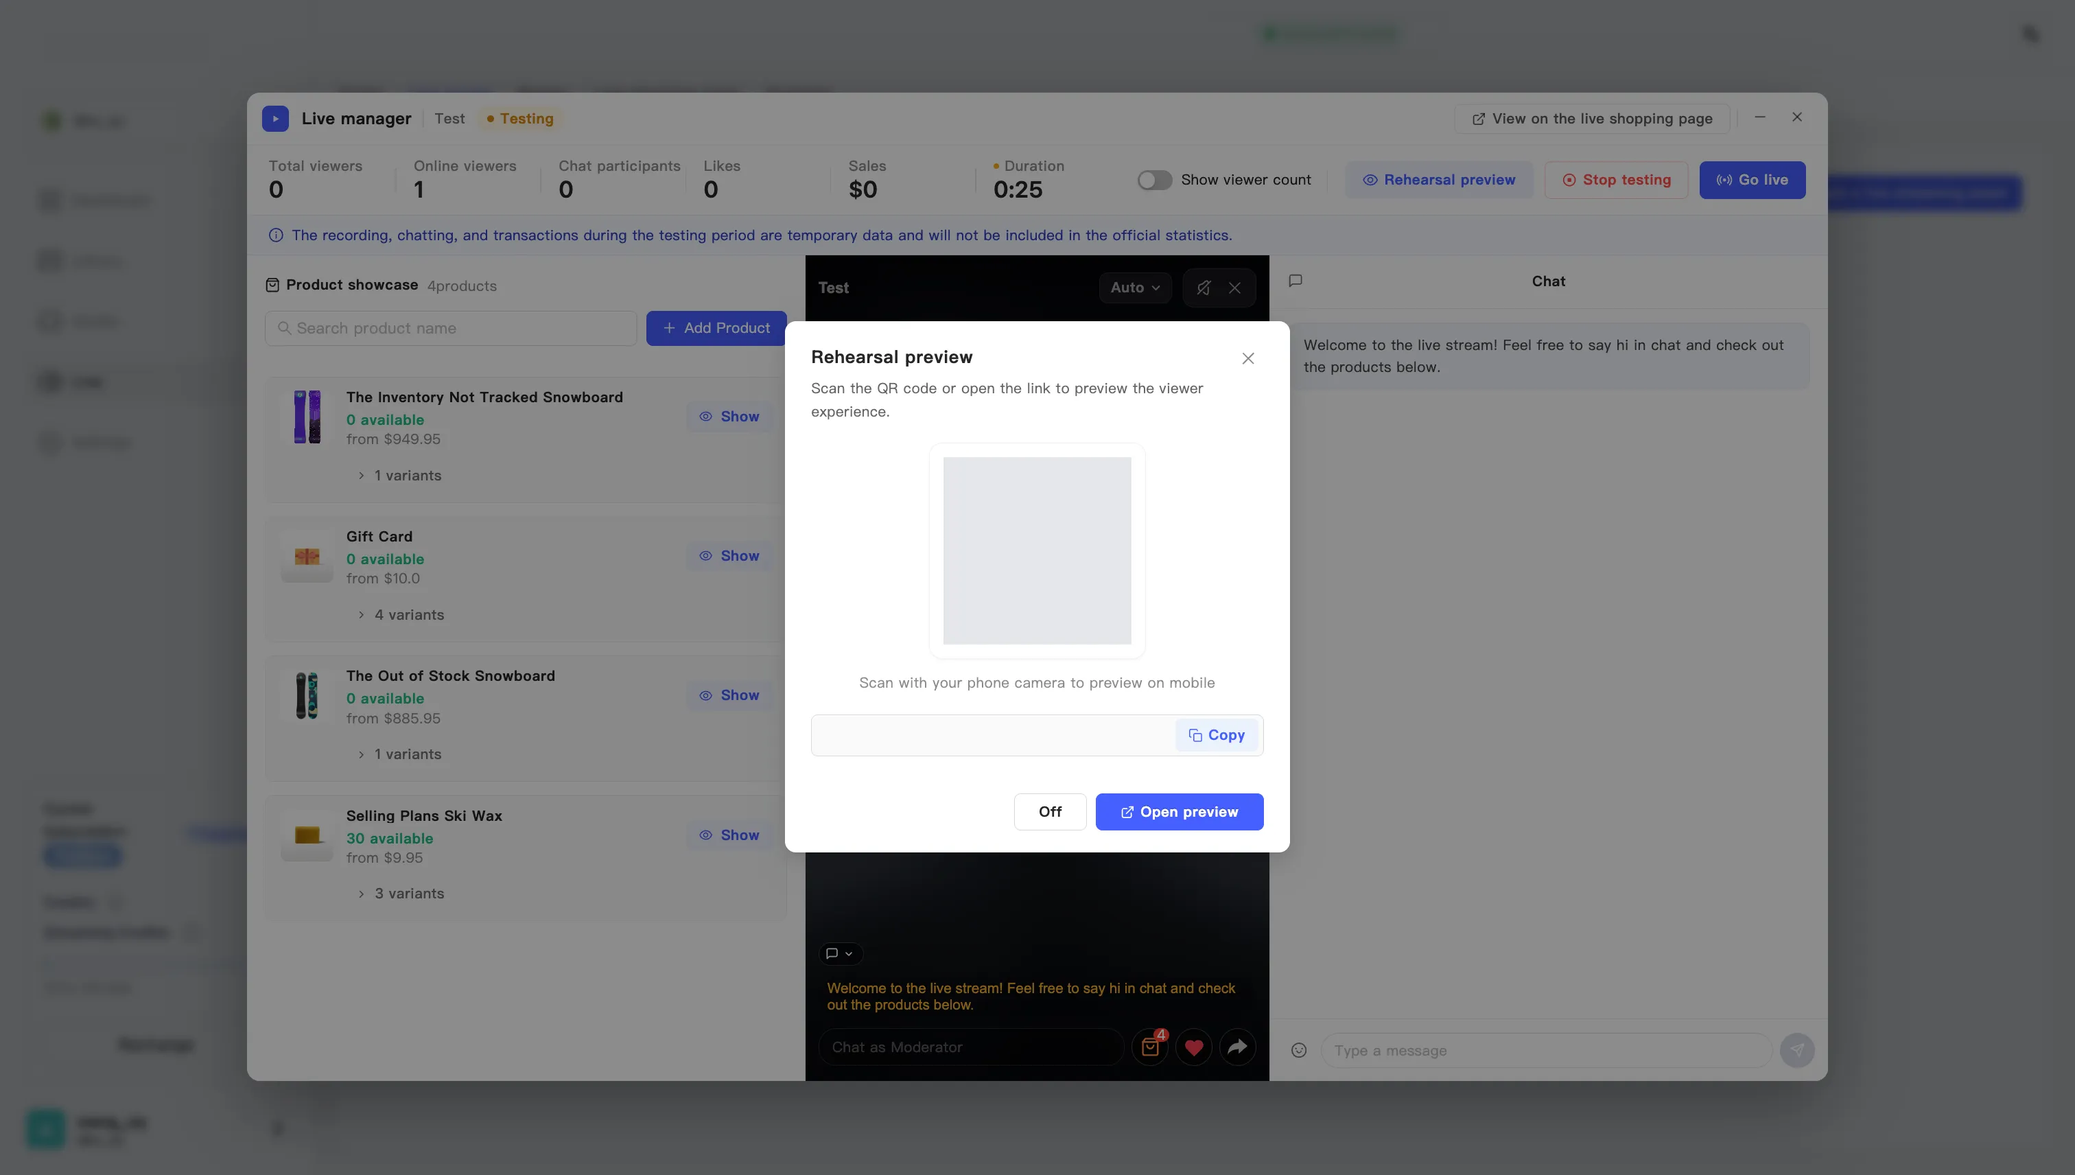
Task: Click the from $949.95 price
Action: (394, 440)
